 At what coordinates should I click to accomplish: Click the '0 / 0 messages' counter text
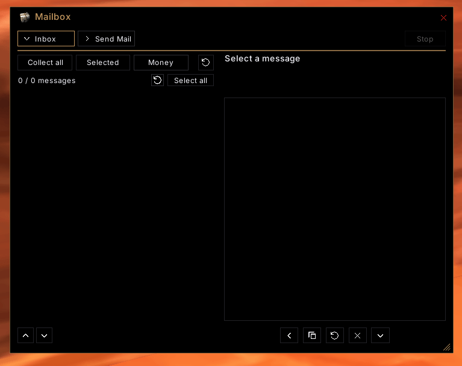click(x=47, y=81)
